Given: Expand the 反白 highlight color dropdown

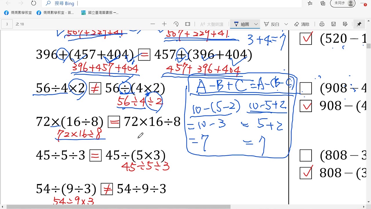Looking at the screenshot, I should click(x=286, y=24).
